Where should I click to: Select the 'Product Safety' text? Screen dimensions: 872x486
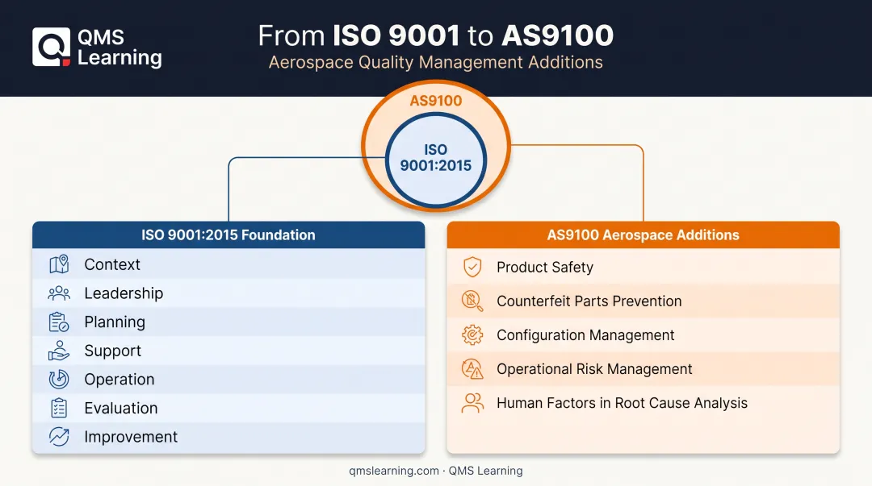point(545,267)
